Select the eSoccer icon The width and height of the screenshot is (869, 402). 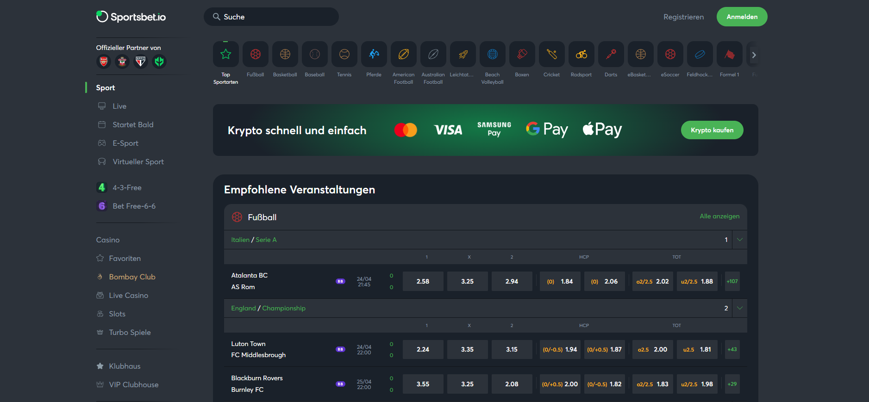(x=670, y=55)
